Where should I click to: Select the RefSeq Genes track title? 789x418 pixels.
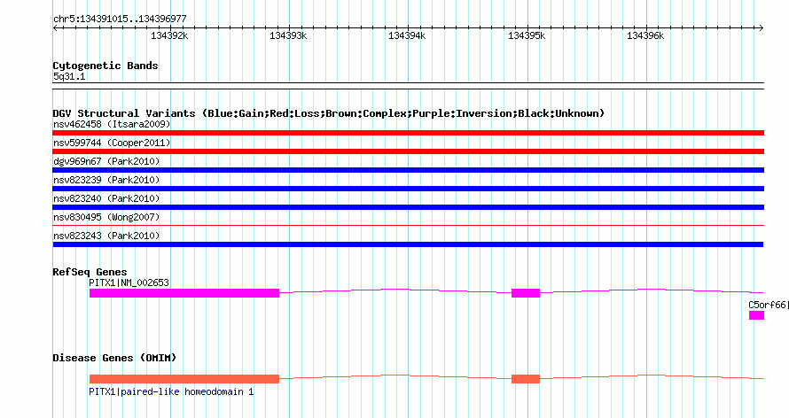(x=90, y=272)
